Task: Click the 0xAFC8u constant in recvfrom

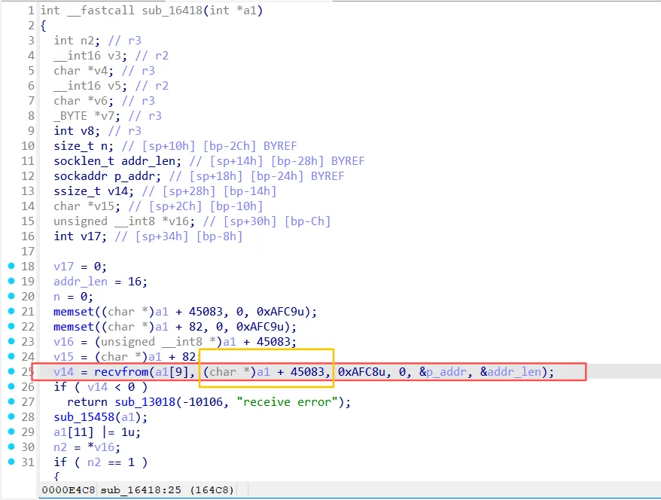Action: pos(361,372)
